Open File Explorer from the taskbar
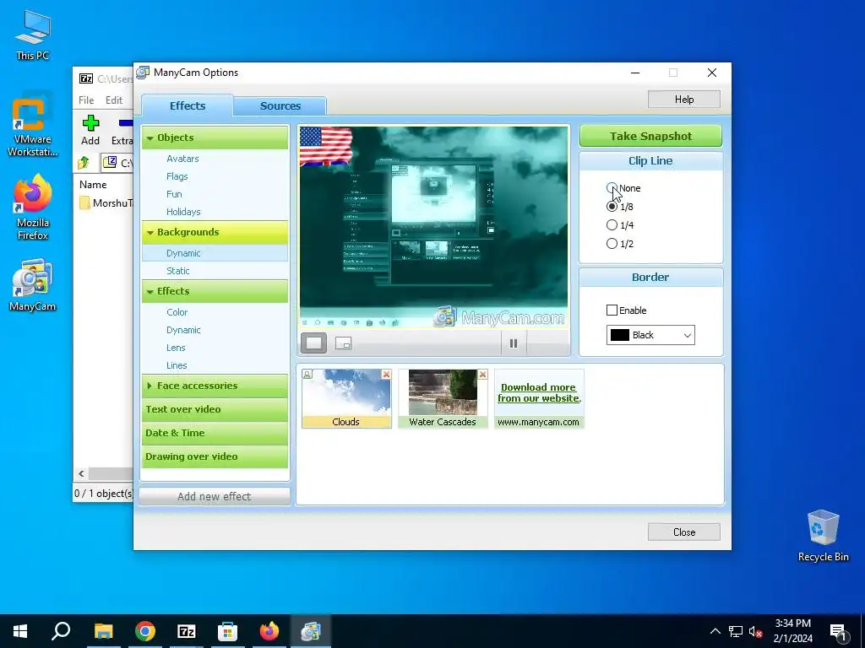Image resolution: width=865 pixels, height=648 pixels. tap(103, 631)
